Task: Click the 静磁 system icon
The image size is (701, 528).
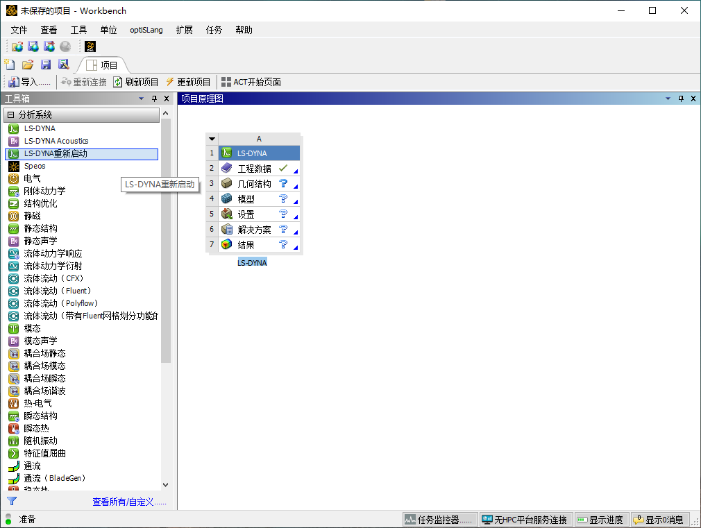Action: (14, 216)
